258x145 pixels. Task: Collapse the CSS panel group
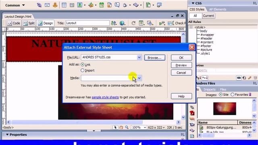[x=193, y=3]
